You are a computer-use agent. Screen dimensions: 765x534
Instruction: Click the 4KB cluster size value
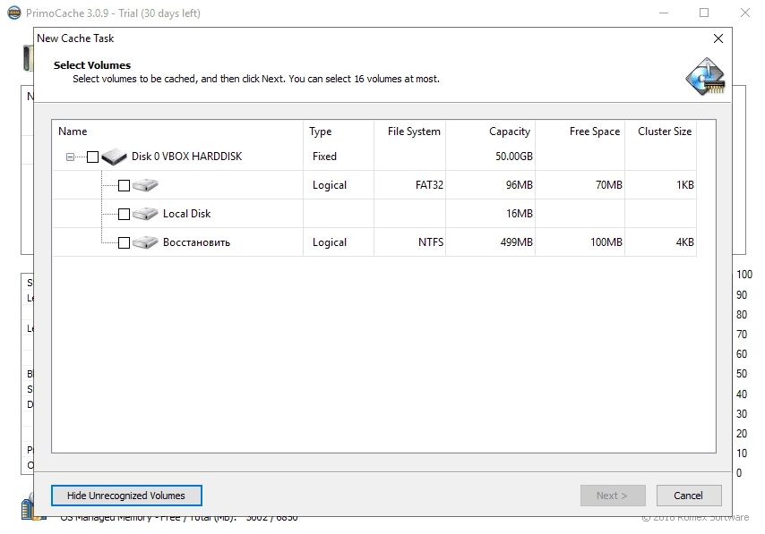[685, 242]
